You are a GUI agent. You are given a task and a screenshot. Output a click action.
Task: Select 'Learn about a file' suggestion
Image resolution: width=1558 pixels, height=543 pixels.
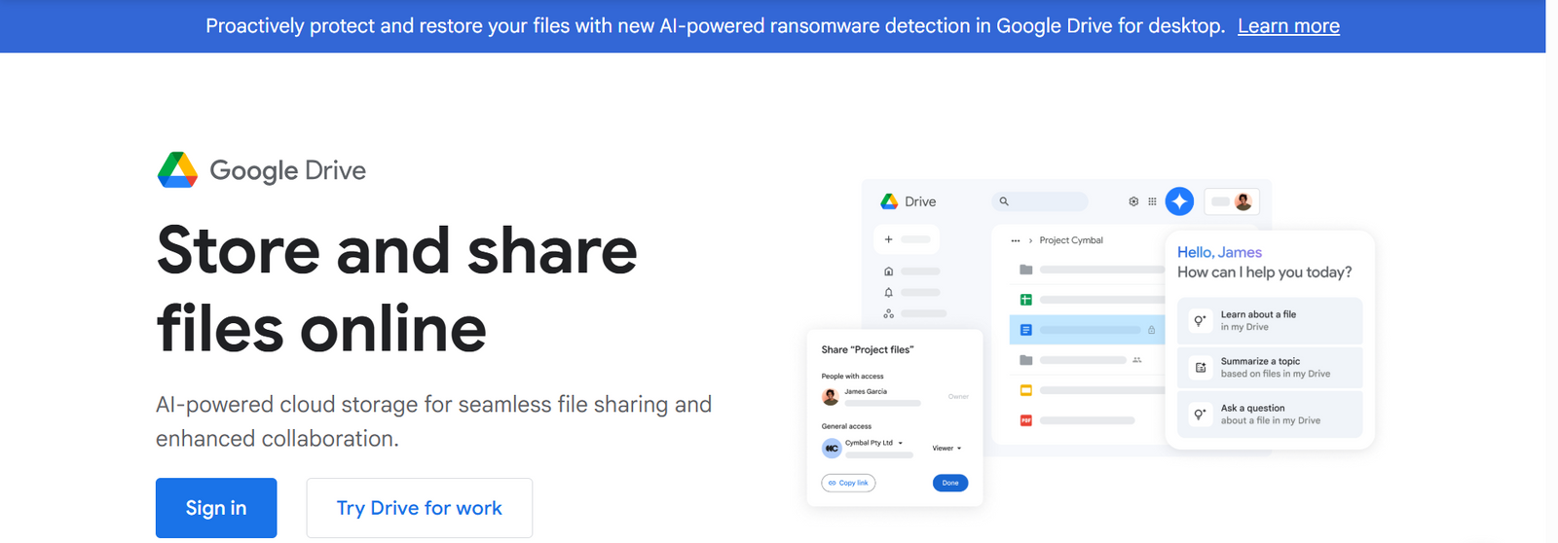[x=1269, y=320]
